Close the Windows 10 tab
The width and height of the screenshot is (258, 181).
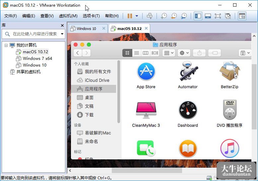tap(104, 28)
